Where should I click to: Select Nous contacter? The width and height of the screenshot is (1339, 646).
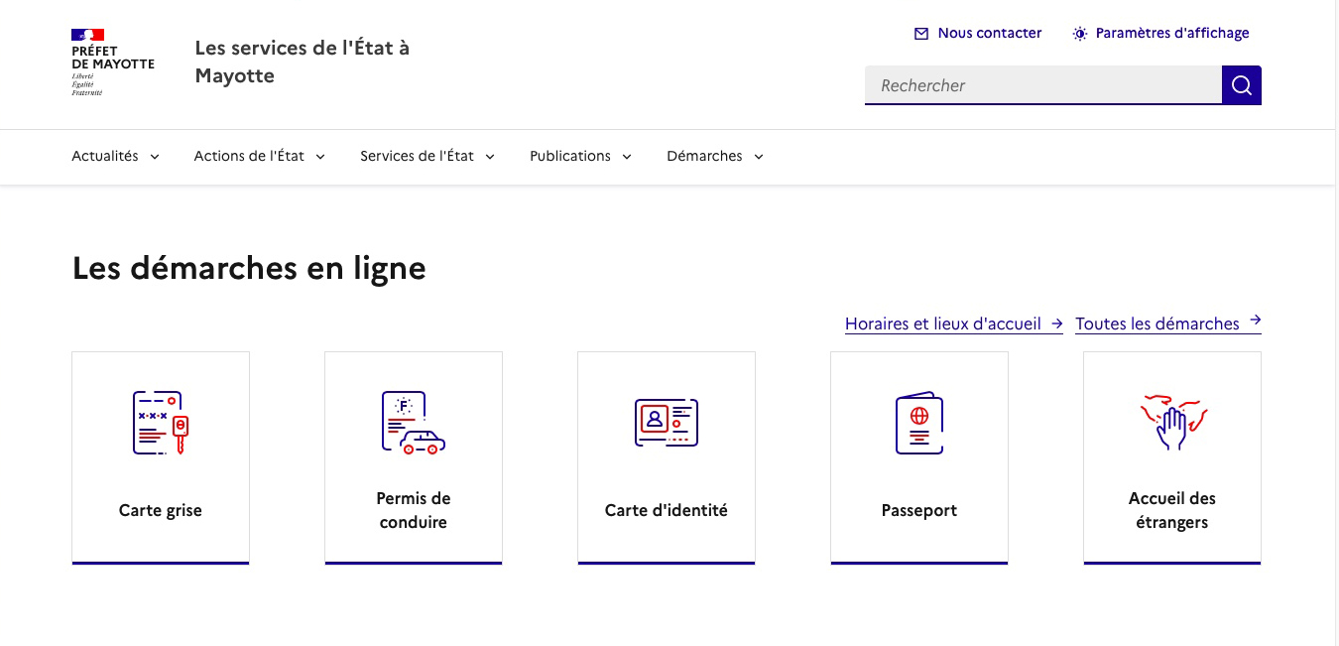(989, 33)
